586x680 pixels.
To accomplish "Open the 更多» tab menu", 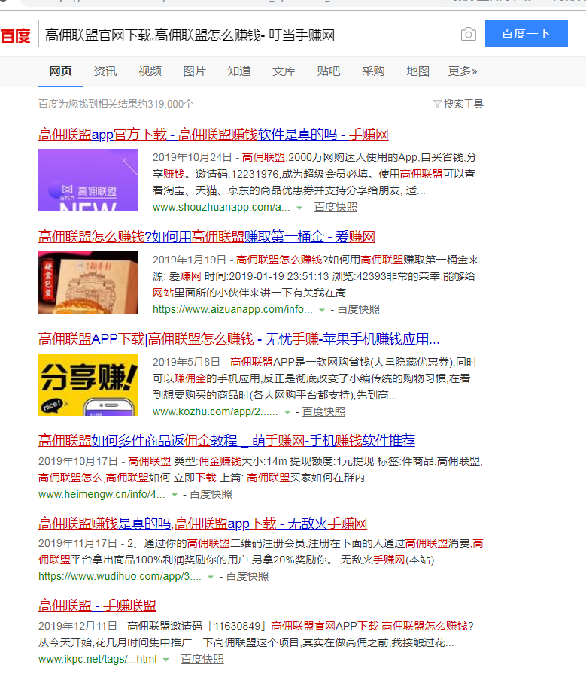I will (x=463, y=71).
